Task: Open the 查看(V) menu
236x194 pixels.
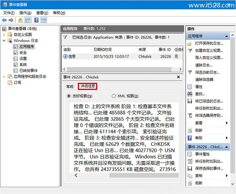Action: 42,13
